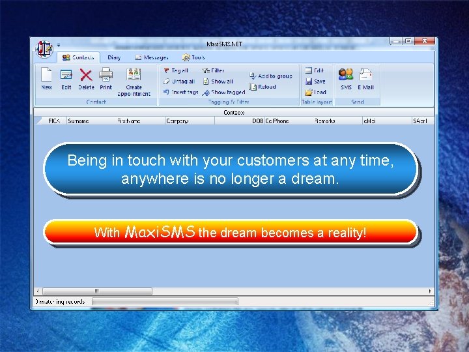Send an E-Mail to contacts
Screen dimensions: 469x352
(x=365, y=78)
